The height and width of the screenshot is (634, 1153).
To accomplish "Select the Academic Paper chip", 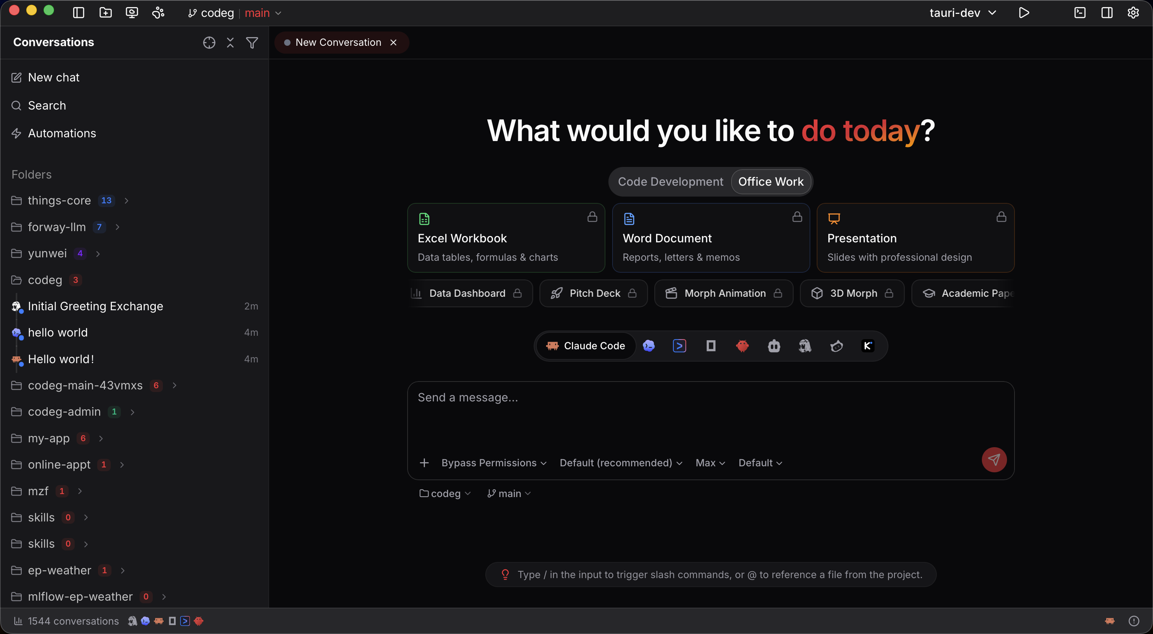I will pyautogui.click(x=963, y=293).
